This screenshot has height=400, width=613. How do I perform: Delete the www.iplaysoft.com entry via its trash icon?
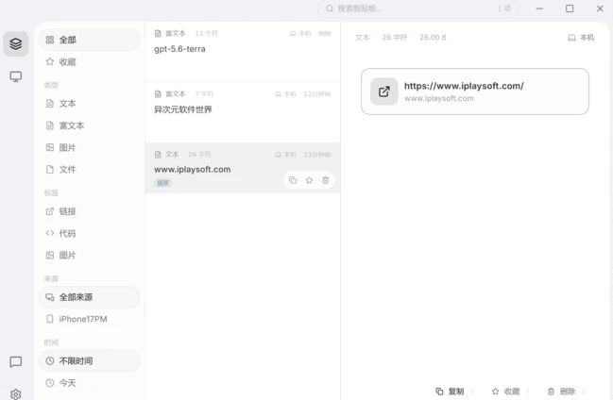point(326,180)
